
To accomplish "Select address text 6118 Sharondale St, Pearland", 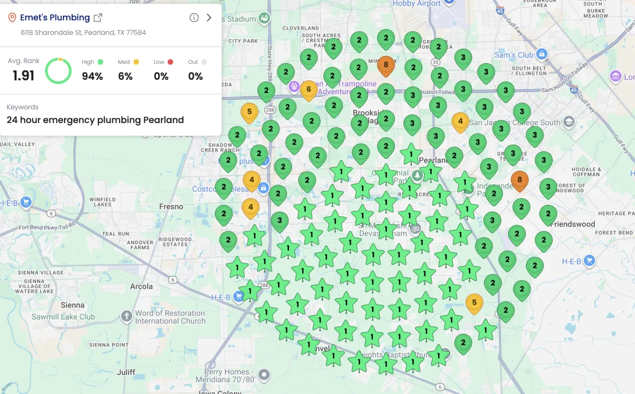I will 83,32.
